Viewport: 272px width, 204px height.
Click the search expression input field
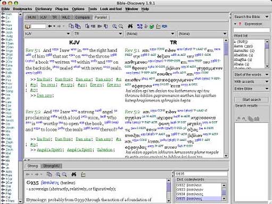pos(252,30)
